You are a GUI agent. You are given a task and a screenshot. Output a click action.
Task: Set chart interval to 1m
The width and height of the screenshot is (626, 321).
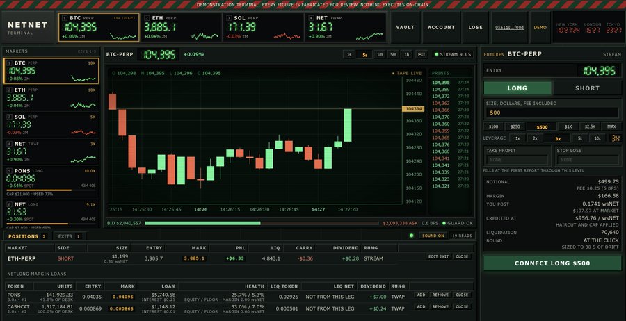coord(380,55)
